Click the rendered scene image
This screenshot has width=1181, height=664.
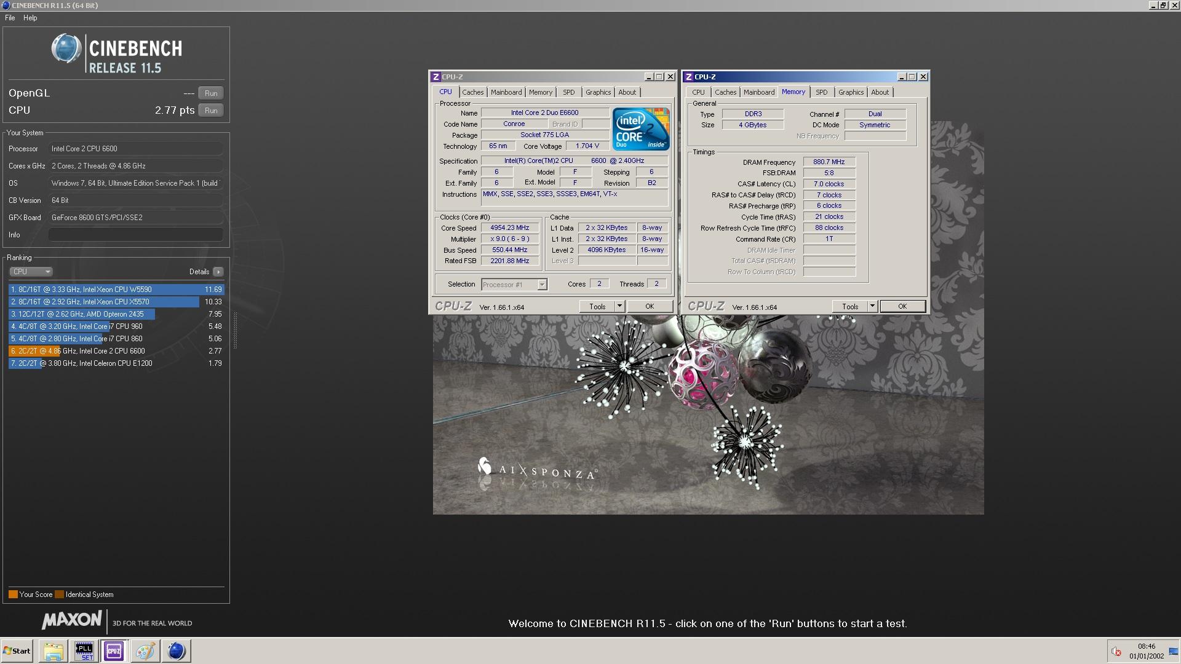(x=708, y=414)
